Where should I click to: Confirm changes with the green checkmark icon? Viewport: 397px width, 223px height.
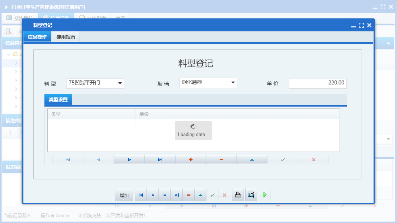[282, 159]
